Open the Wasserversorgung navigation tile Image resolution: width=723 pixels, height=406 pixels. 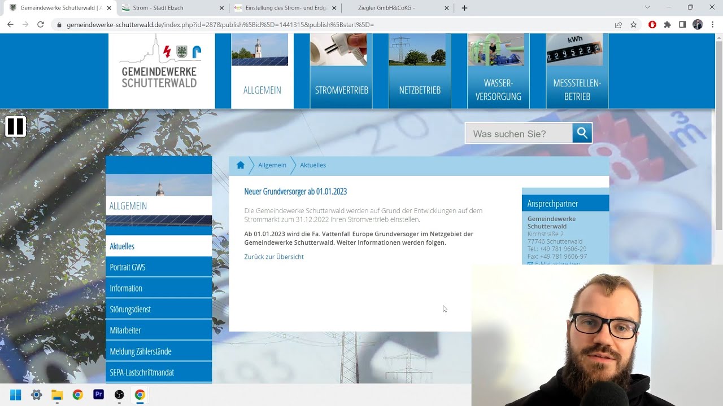click(x=498, y=70)
